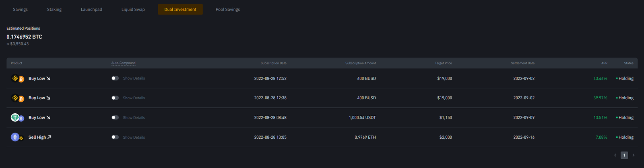Show details of the 1,000.54 USDT subscription

pos(134,118)
